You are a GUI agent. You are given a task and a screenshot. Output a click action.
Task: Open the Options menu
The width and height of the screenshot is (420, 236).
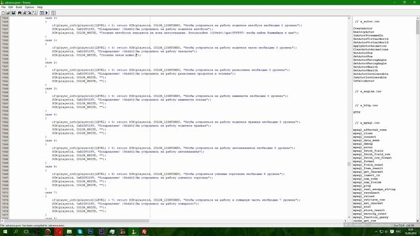pyautogui.click(x=30, y=7)
